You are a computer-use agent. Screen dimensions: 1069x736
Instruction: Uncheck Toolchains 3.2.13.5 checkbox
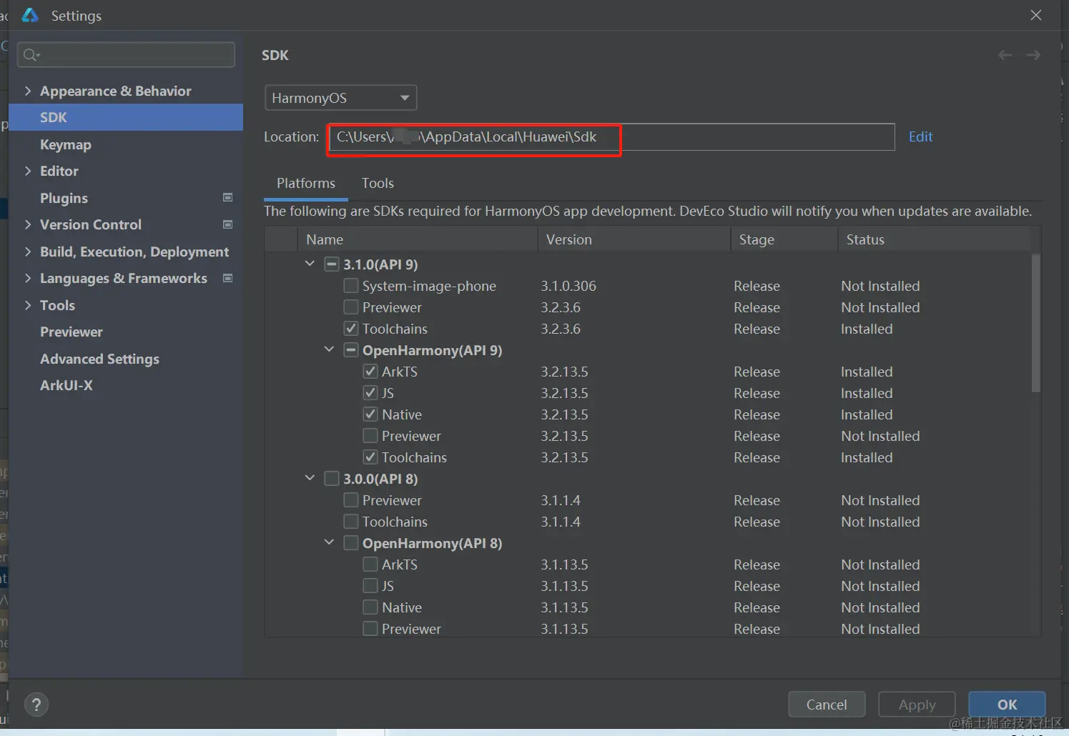(x=370, y=457)
